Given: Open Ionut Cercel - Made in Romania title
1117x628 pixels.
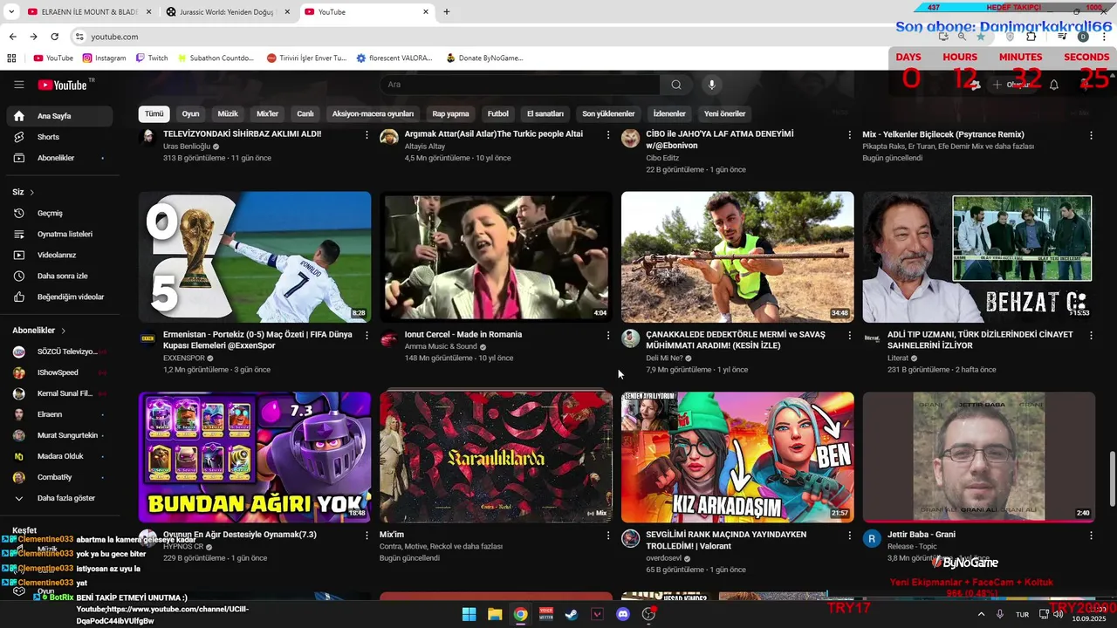Looking at the screenshot, I should click(x=463, y=335).
